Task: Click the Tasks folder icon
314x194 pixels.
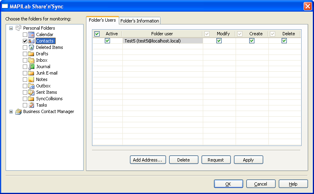Action: (31, 105)
